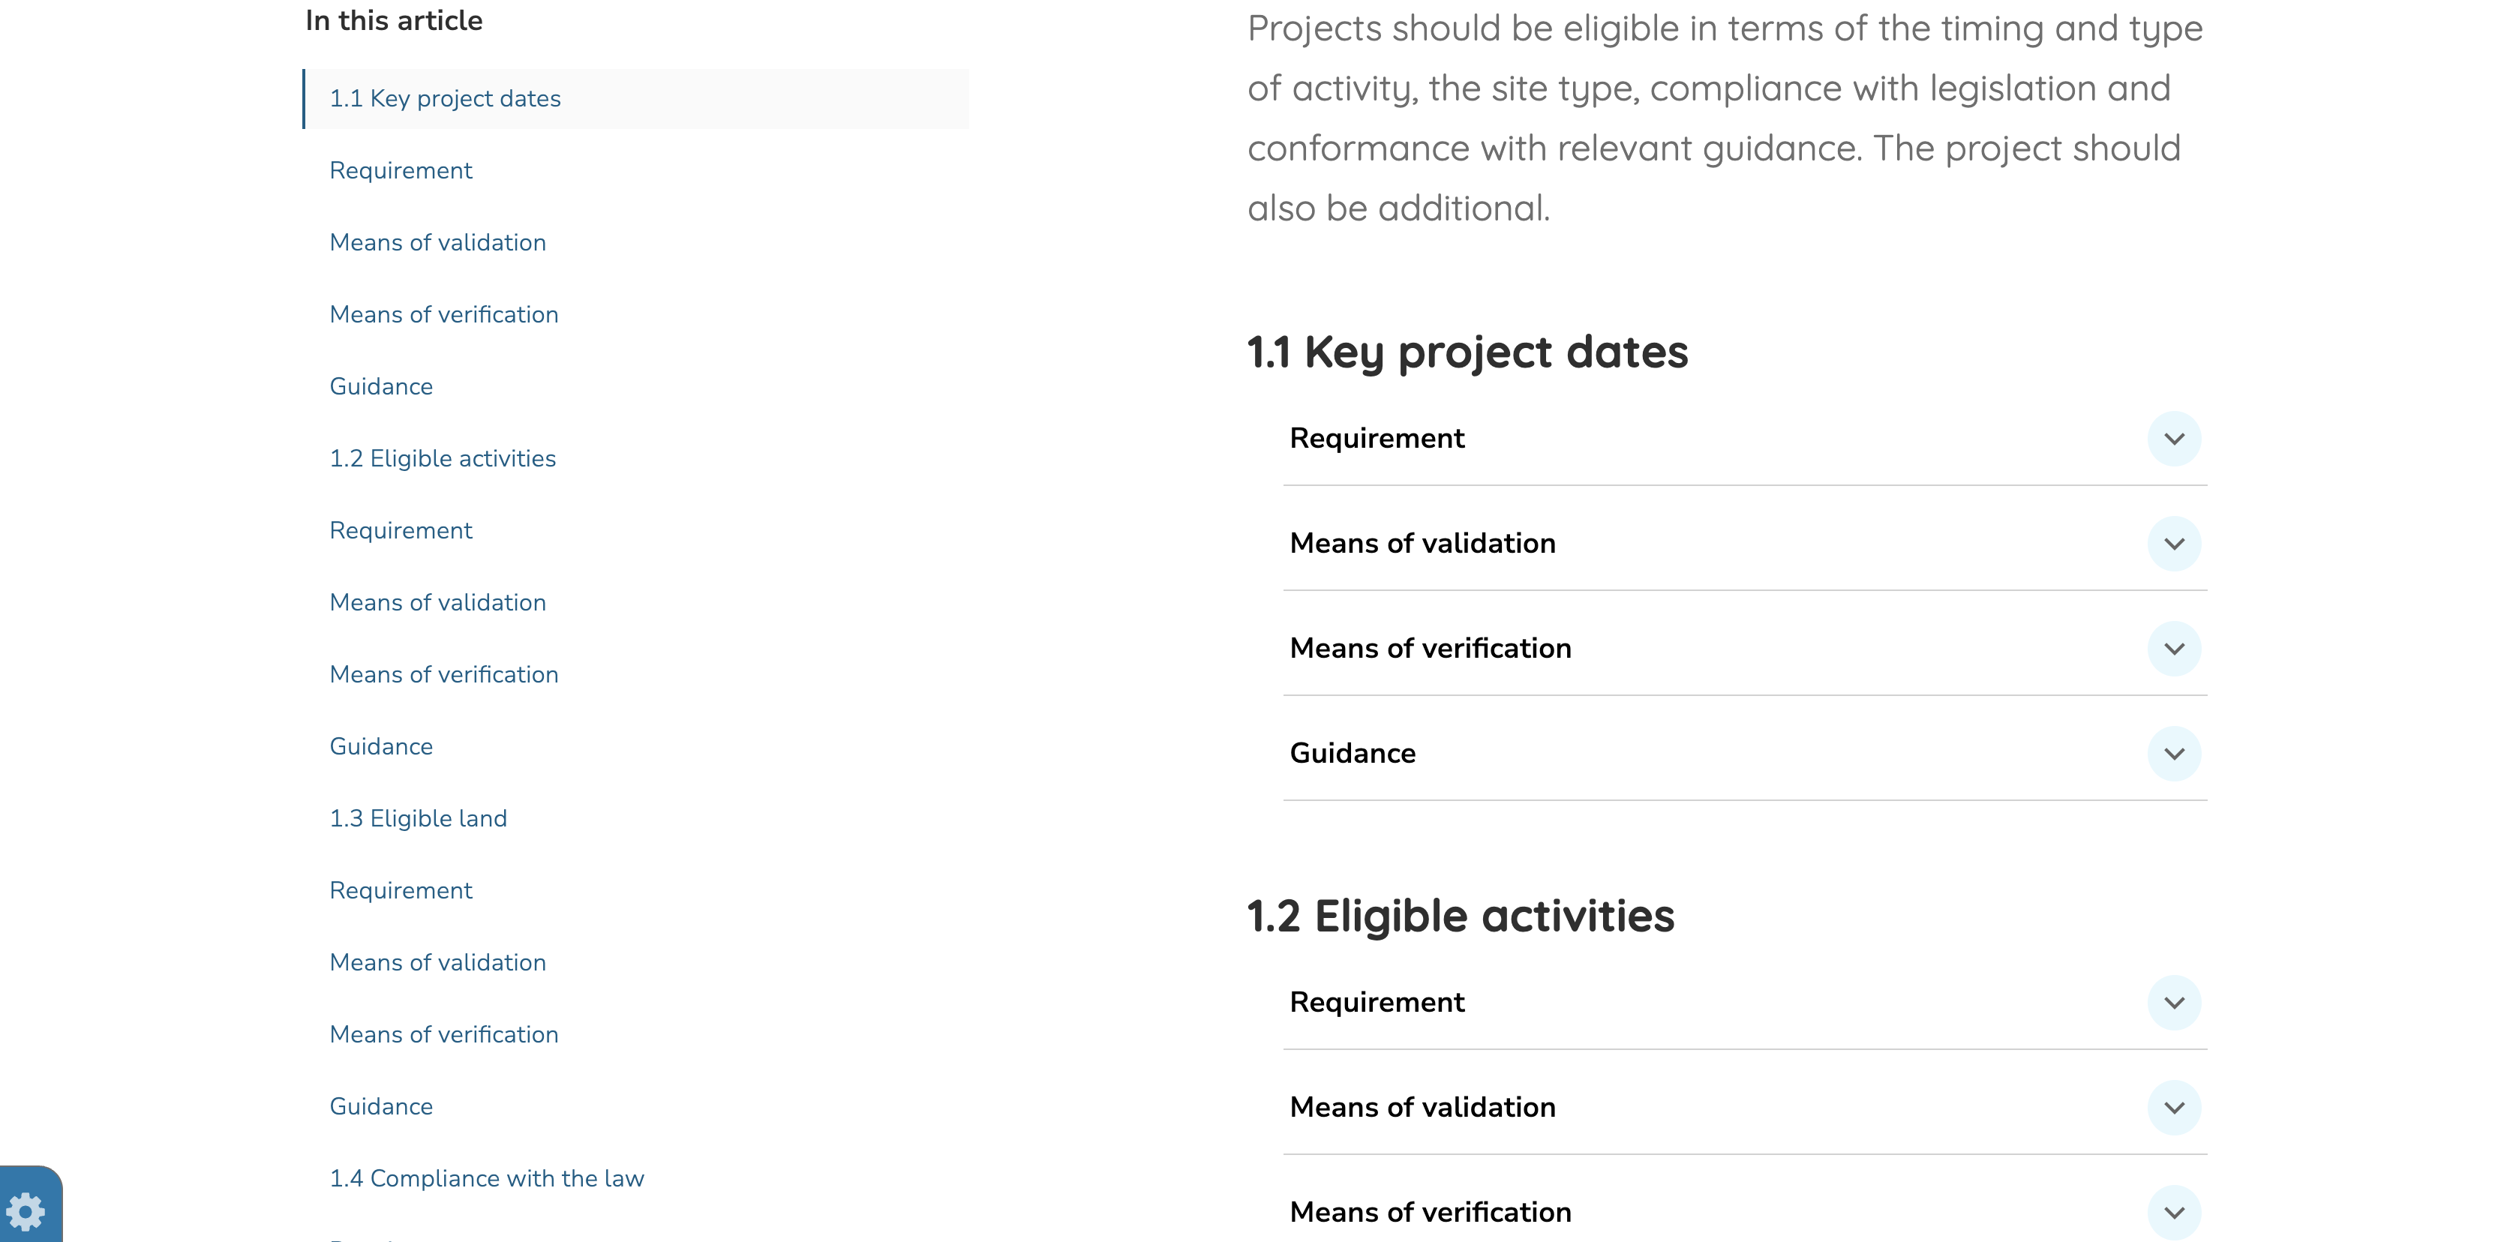This screenshot has width=2510, height=1242.
Task: Click chevron icon for Eligible activities Means of verification
Action: pyautogui.click(x=2173, y=1213)
